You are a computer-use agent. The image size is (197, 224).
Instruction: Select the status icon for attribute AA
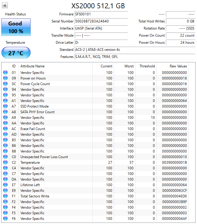5,123
